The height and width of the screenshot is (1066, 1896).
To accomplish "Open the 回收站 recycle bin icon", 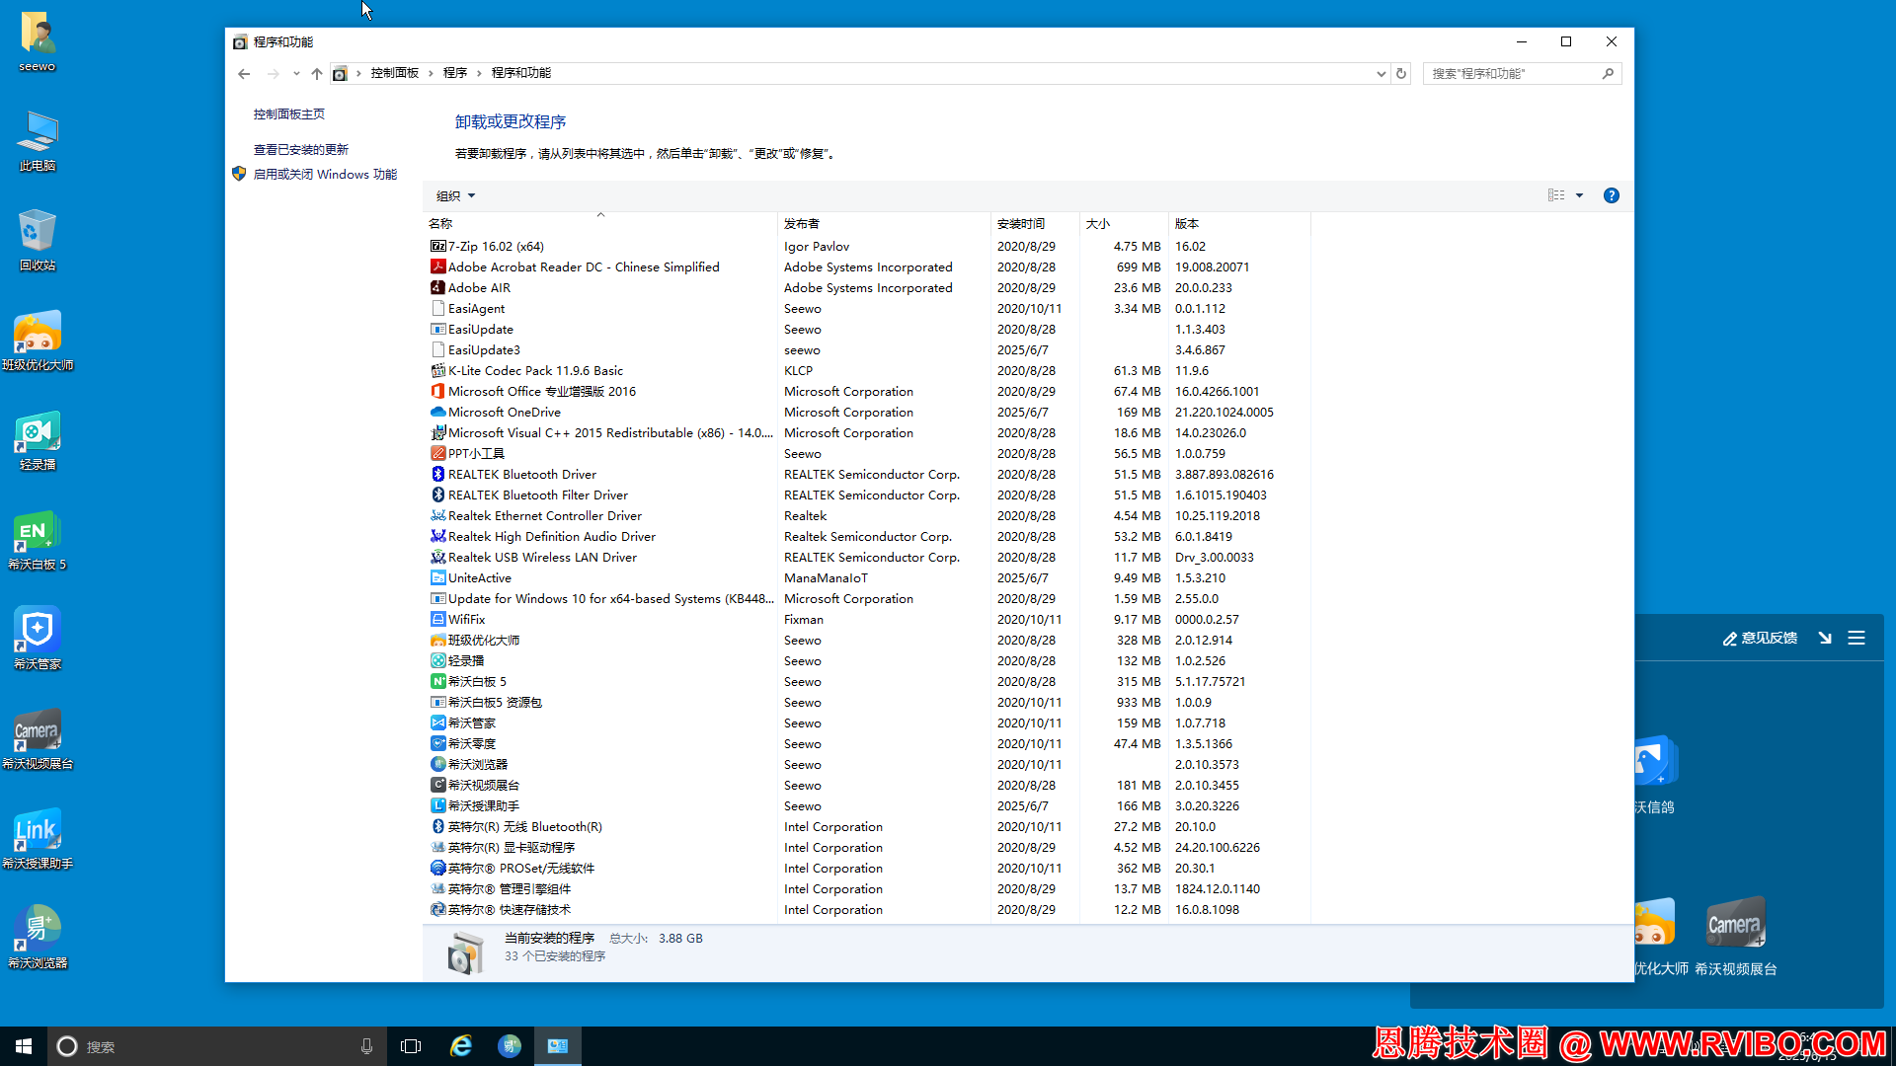I will (38, 241).
